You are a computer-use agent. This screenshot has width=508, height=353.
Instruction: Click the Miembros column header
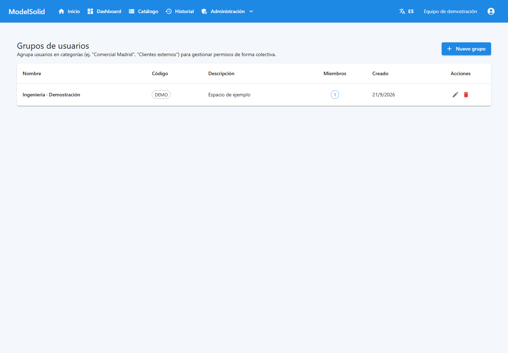pyautogui.click(x=335, y=73)
